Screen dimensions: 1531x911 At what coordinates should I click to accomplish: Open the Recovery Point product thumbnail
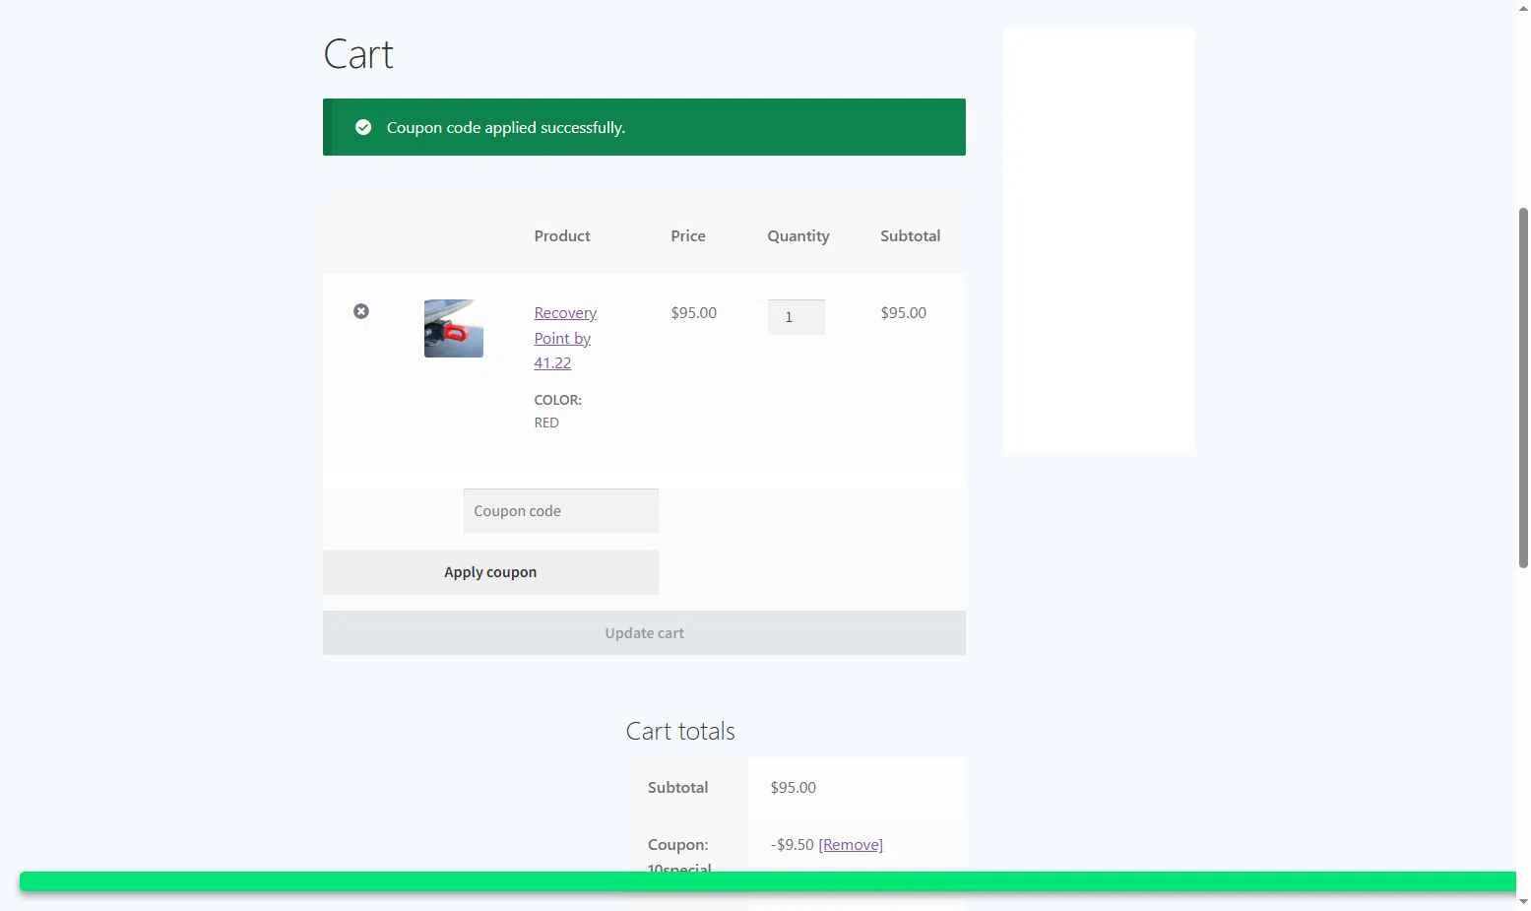454,328
